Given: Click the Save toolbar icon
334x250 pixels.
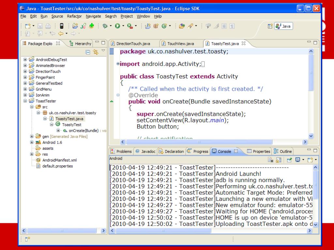Looking at the screenshot, I should tap(40, 26).
